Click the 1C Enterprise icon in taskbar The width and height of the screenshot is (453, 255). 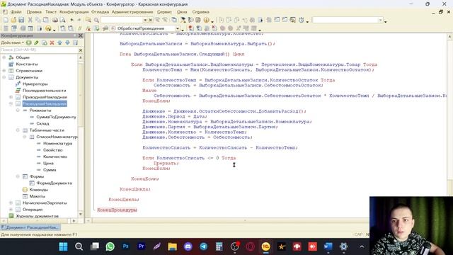point(266,246)
